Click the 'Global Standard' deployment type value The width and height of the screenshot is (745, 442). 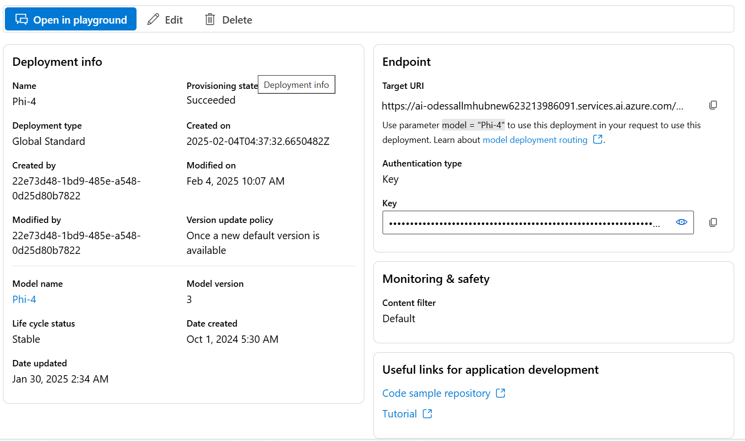49,141
